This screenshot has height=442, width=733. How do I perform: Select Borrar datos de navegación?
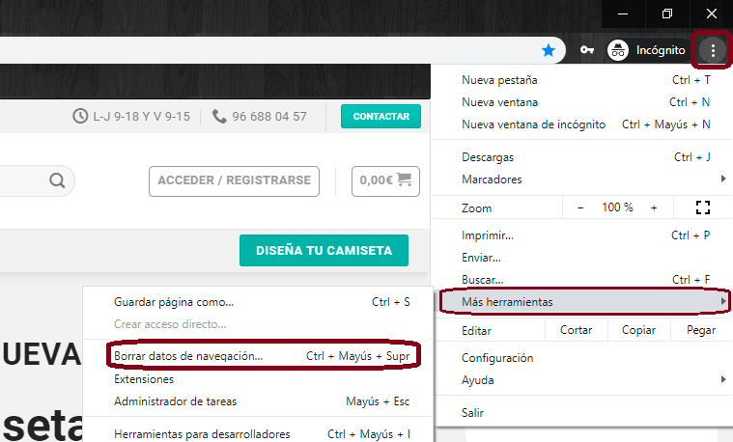[x=188, y=356]
